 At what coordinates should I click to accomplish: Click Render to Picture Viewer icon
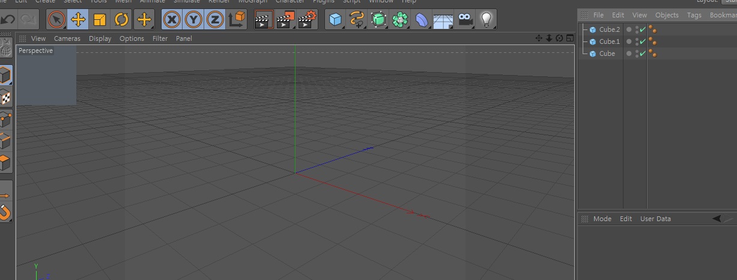tap(286, 19)
